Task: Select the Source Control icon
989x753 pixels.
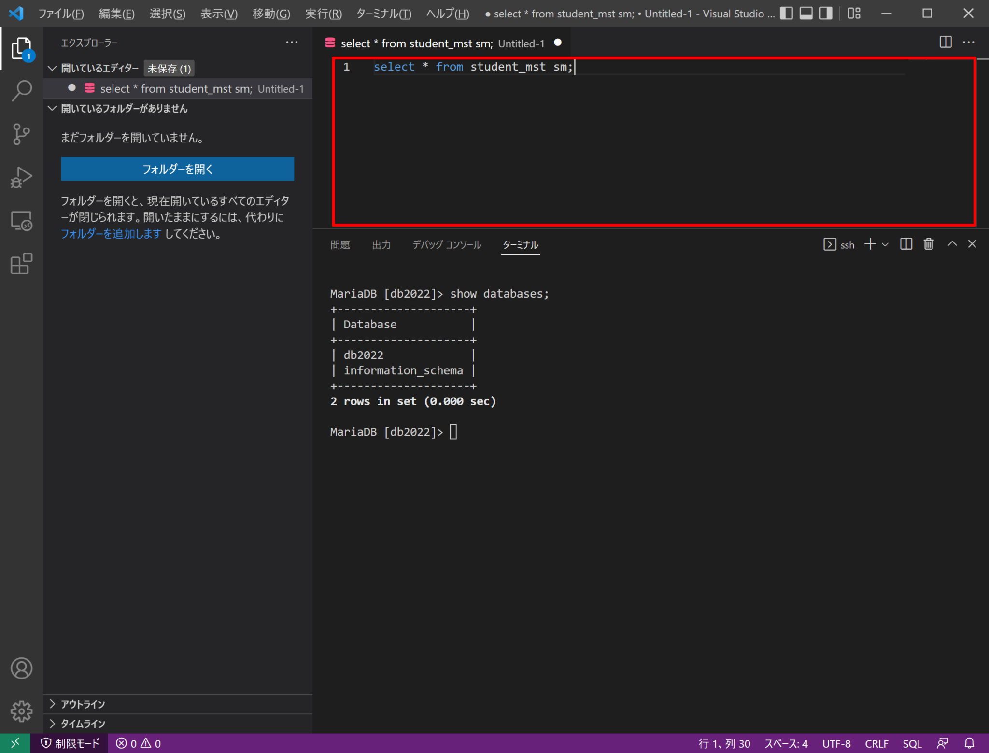Action: tap(21, 134)
